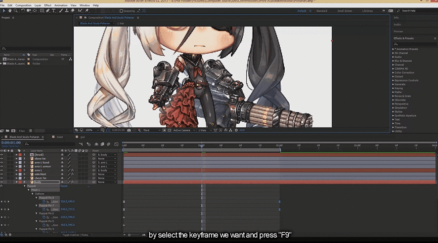Select the Eraser tool
Viewport: 438px width, 243px height.
(x=72, y=10)
